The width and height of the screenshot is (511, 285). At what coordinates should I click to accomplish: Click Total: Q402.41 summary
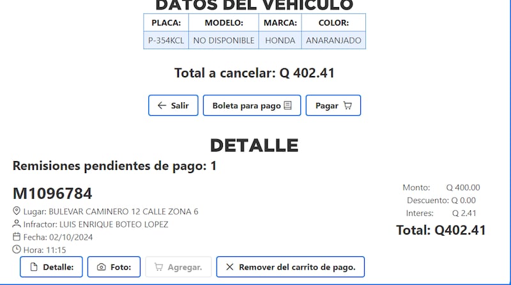pos(441,230)
